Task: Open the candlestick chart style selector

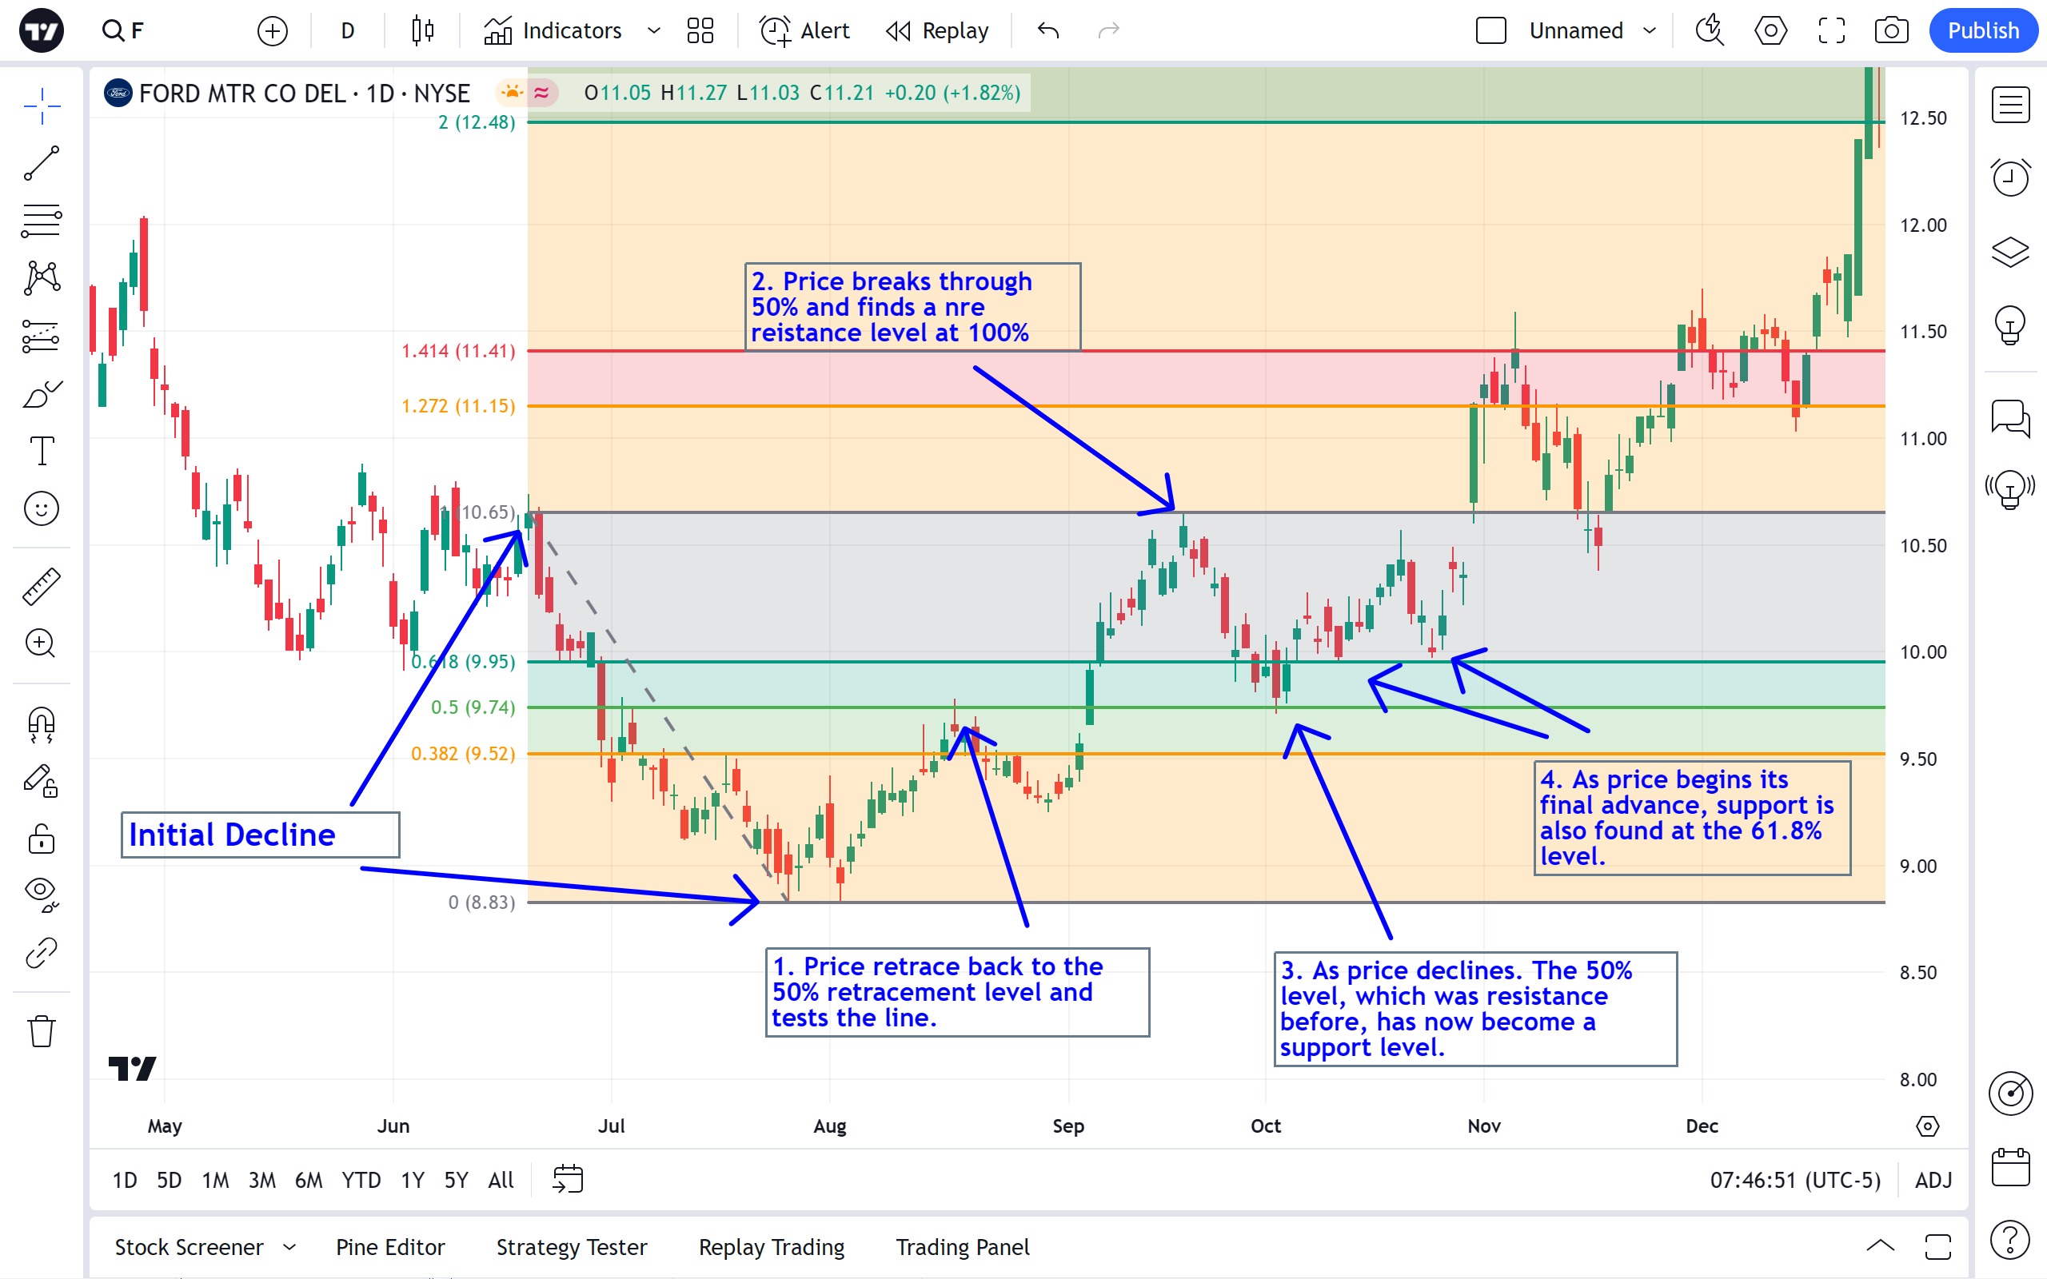Action: (x=422, y=31)
